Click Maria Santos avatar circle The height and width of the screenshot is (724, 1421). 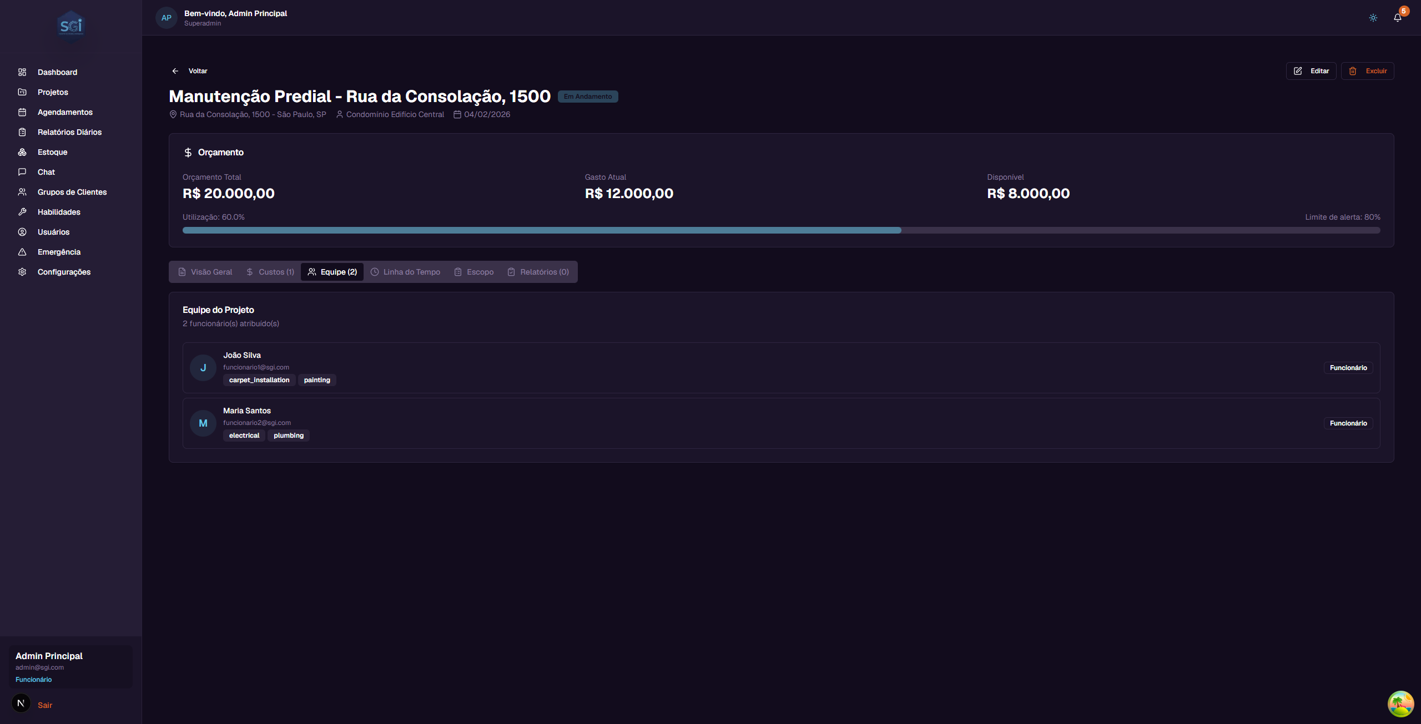tap(203, 423)
